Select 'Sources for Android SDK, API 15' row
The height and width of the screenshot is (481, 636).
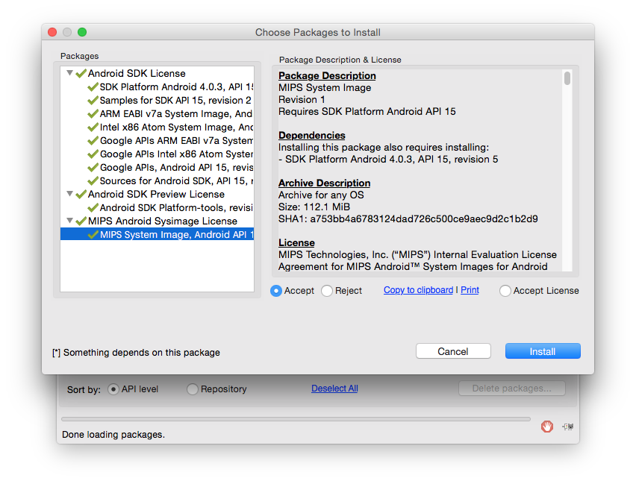click(157, 180)
